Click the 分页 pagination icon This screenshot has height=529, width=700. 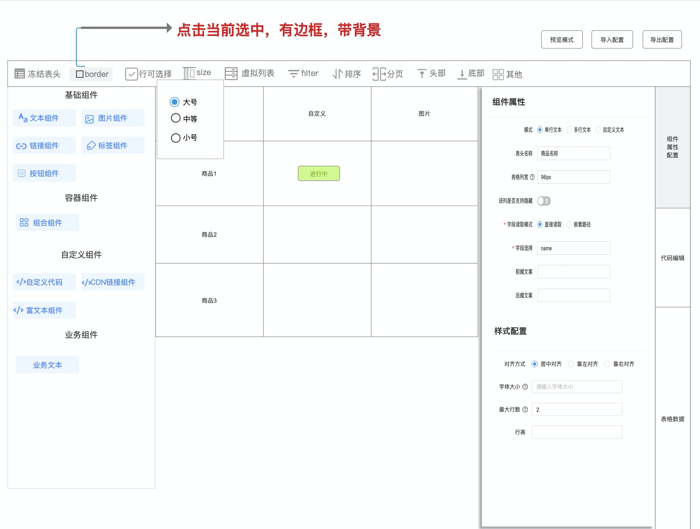click(388, 74)
